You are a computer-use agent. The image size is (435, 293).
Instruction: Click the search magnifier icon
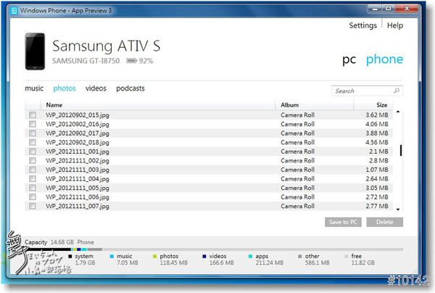coord(397,91)
